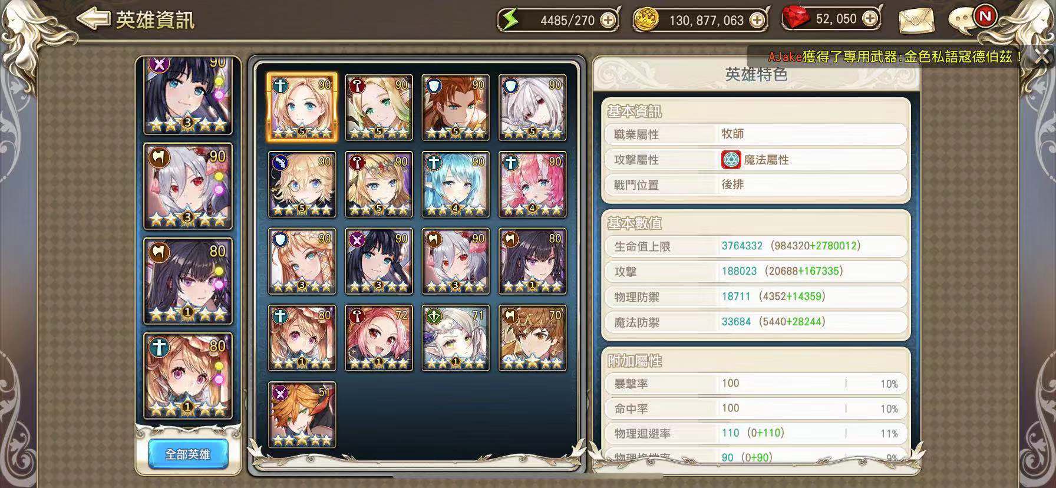
Task: Select the red-haired male knight hero
Action: [x=456, y=107]
